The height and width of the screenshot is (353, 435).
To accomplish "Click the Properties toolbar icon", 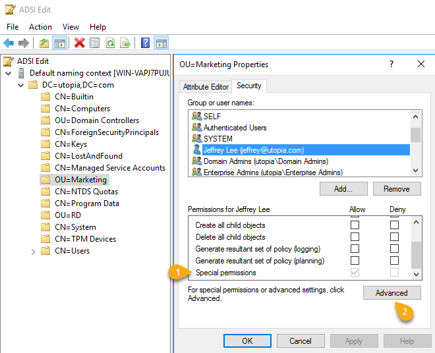I will pyautogui.click(x=95, y=43).
